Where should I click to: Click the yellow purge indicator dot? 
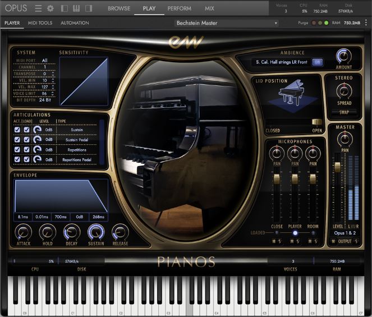[320, 23]
